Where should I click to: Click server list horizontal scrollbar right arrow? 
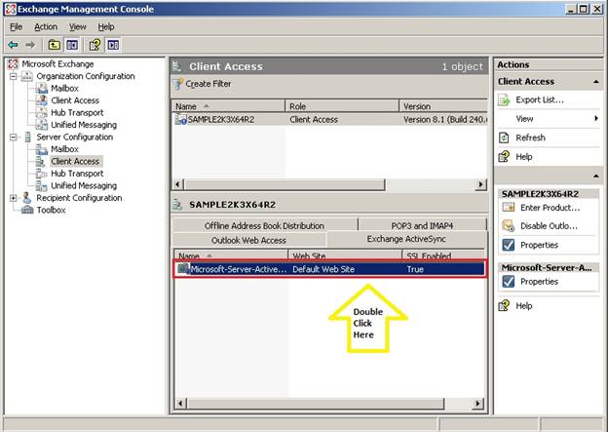coord(480,184)
